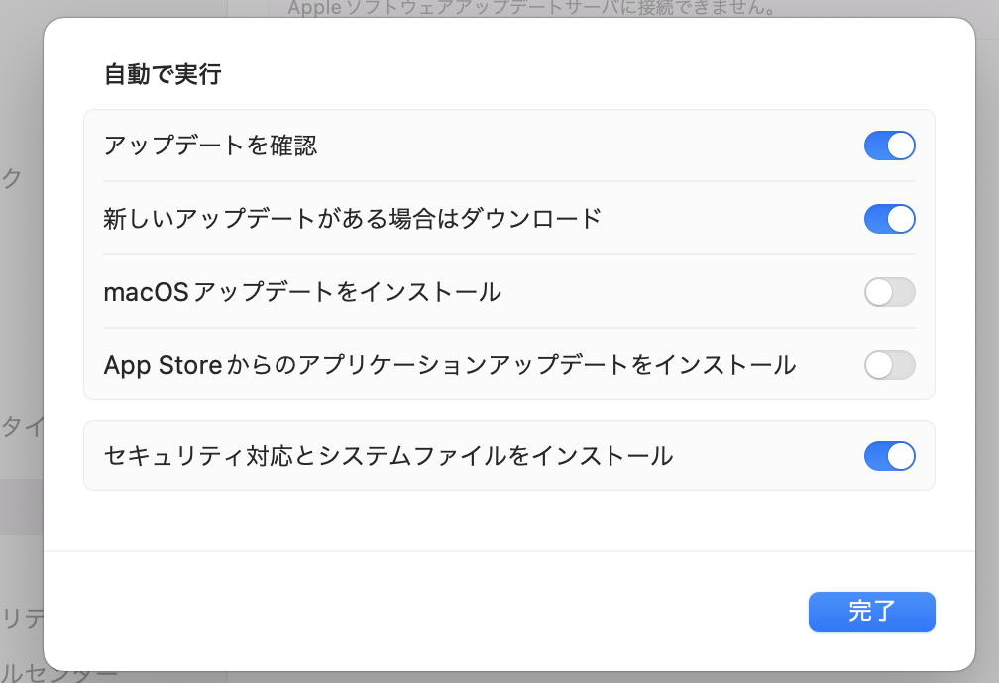The image size is (999, 683).
Task: Enable App Store application updates install switch
Action: 889,366
